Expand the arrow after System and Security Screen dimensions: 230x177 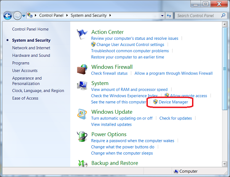pyautogui.click(x=110, y=15)
